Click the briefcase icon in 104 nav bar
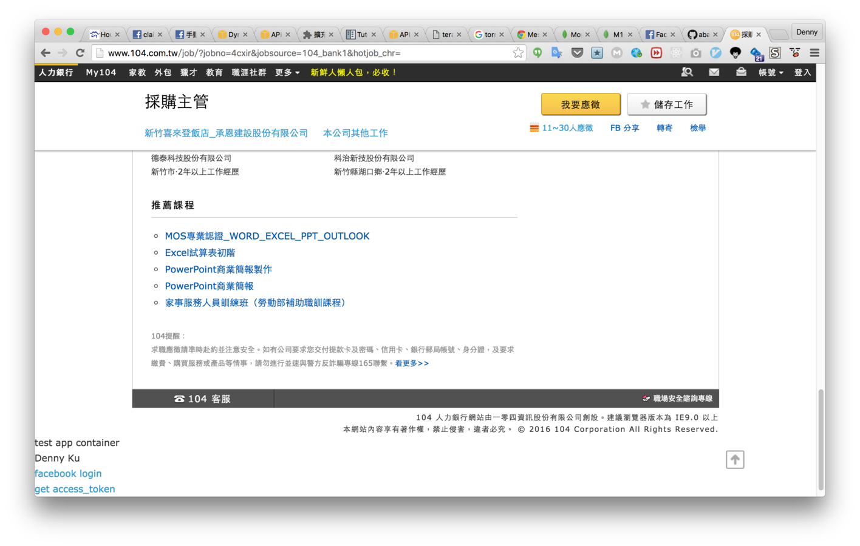This screenshot has height=546, width=860. coord(741,72)
